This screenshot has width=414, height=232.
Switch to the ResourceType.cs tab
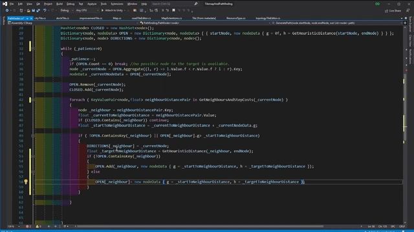click(x=235, y=19)
